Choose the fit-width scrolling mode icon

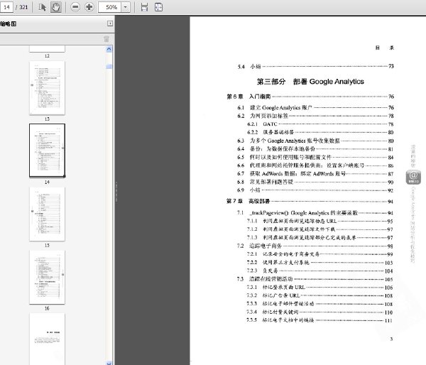point(144,7)
